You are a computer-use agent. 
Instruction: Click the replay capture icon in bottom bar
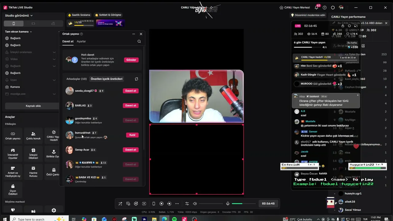point(169,204)
